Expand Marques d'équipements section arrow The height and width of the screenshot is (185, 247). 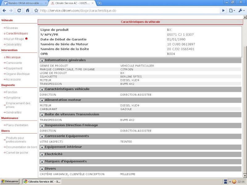(x=42, y=162)
